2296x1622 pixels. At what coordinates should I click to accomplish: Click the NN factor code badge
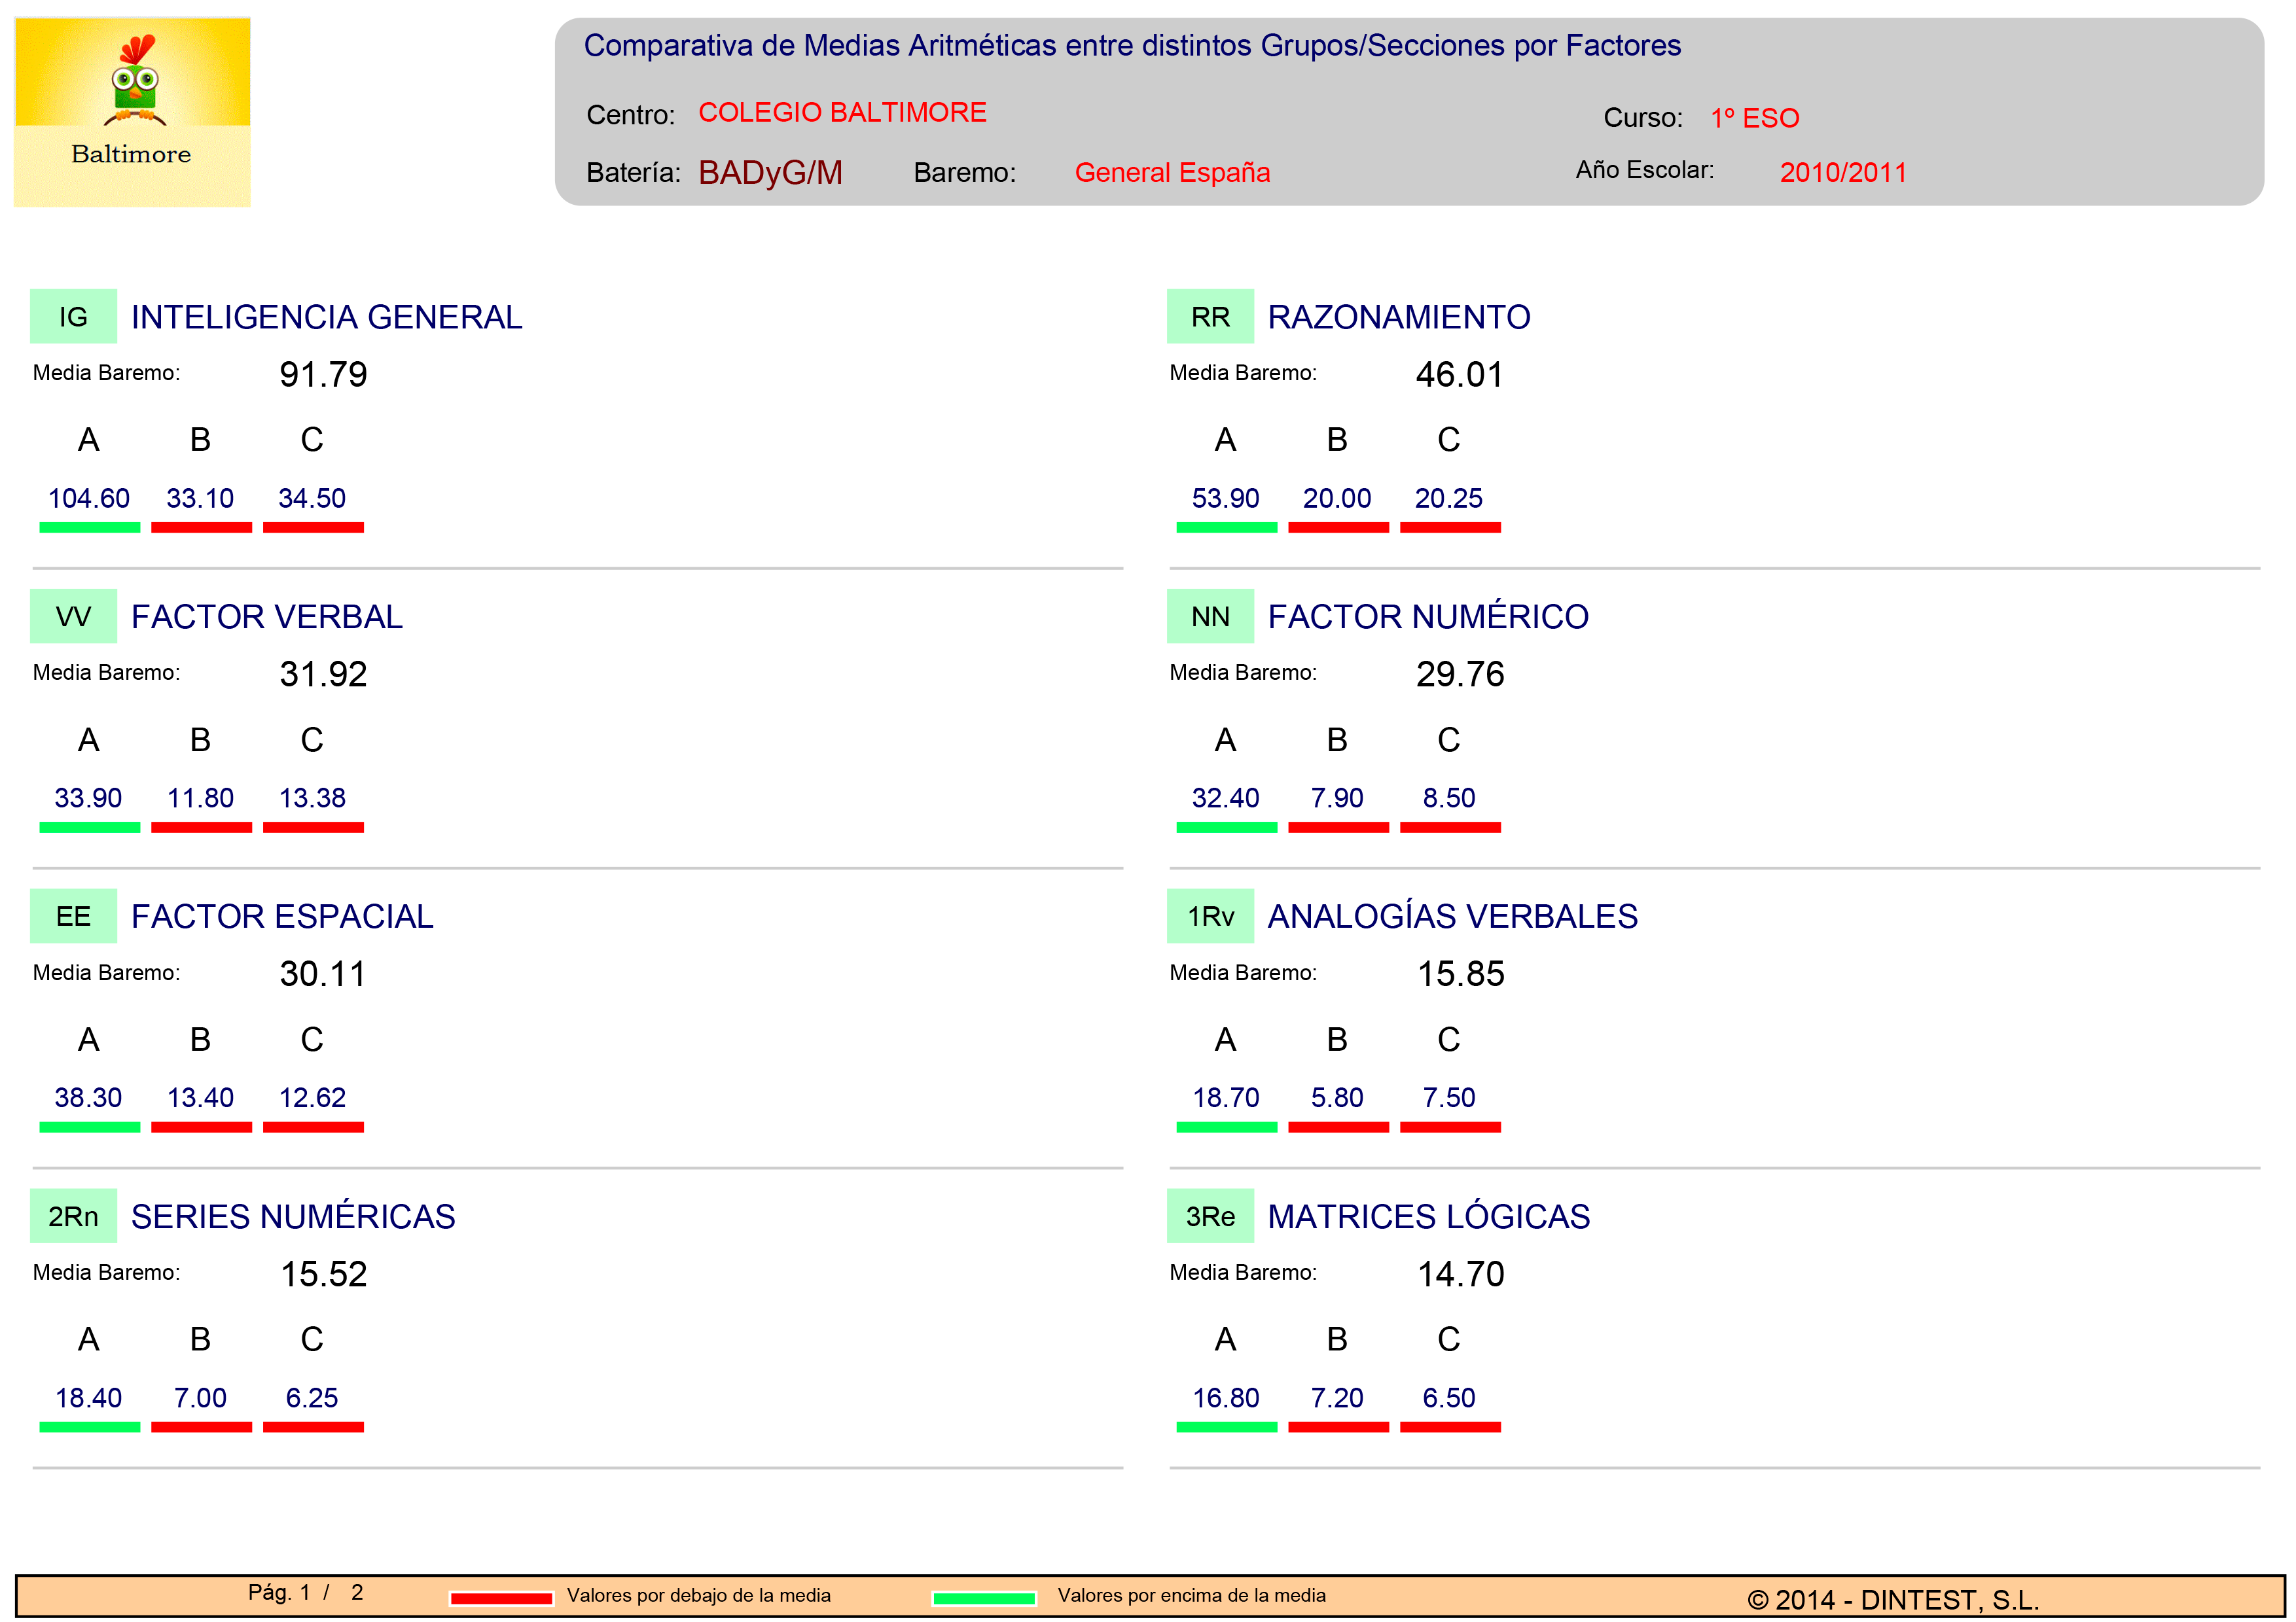point(1210,616)
